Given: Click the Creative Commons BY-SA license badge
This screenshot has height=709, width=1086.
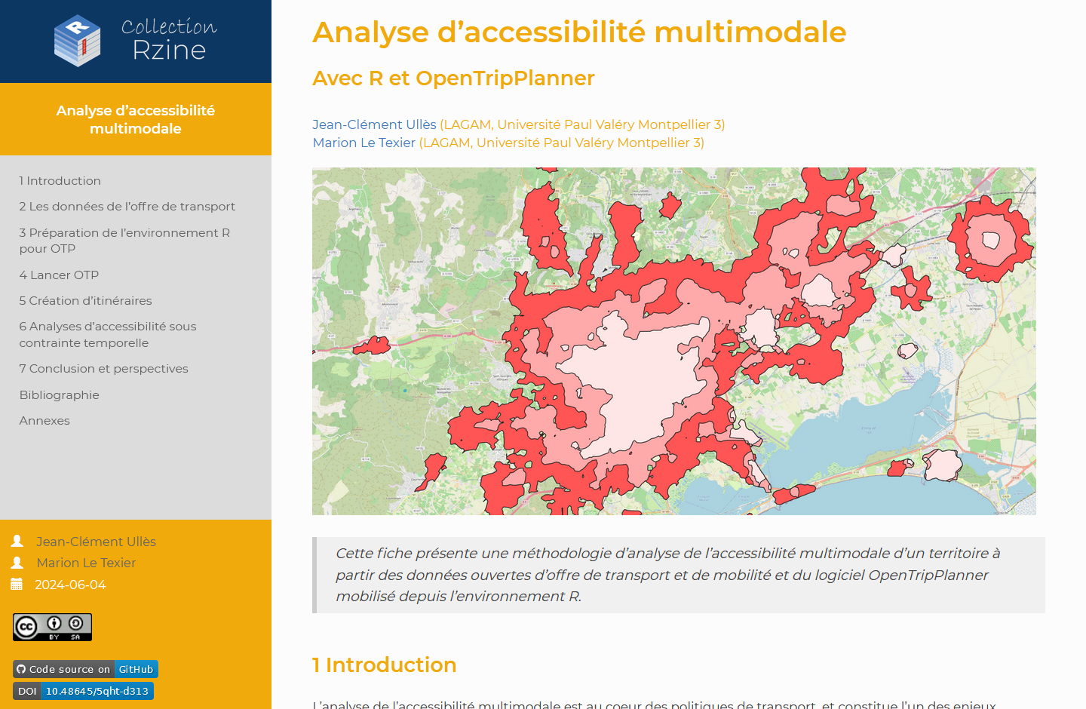Looking at the screenshot, I should pos(52,627).
